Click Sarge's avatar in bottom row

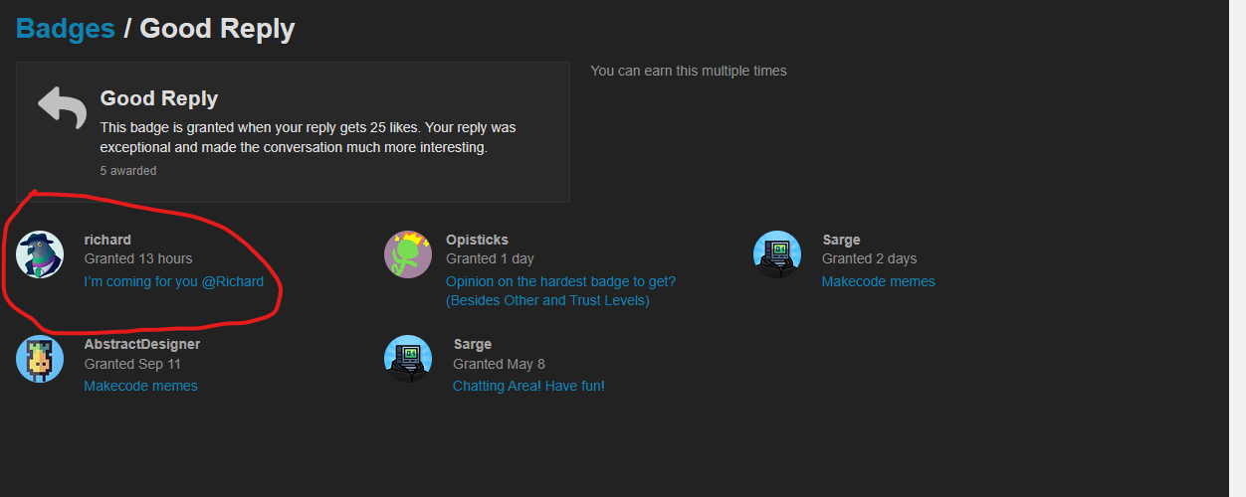408,359
